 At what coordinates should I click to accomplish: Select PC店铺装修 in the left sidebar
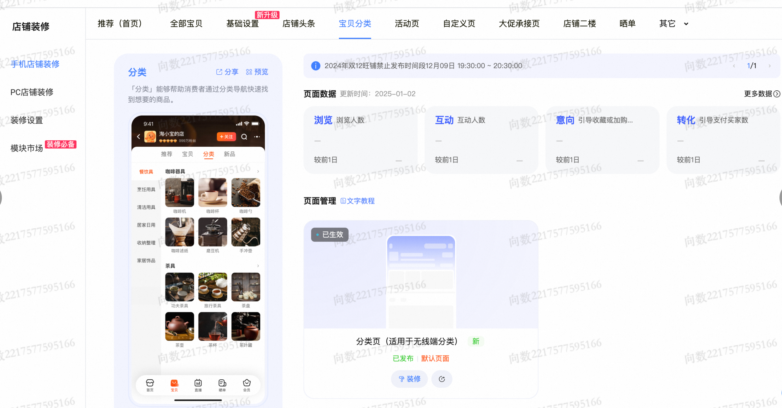[x=32, y=92]
